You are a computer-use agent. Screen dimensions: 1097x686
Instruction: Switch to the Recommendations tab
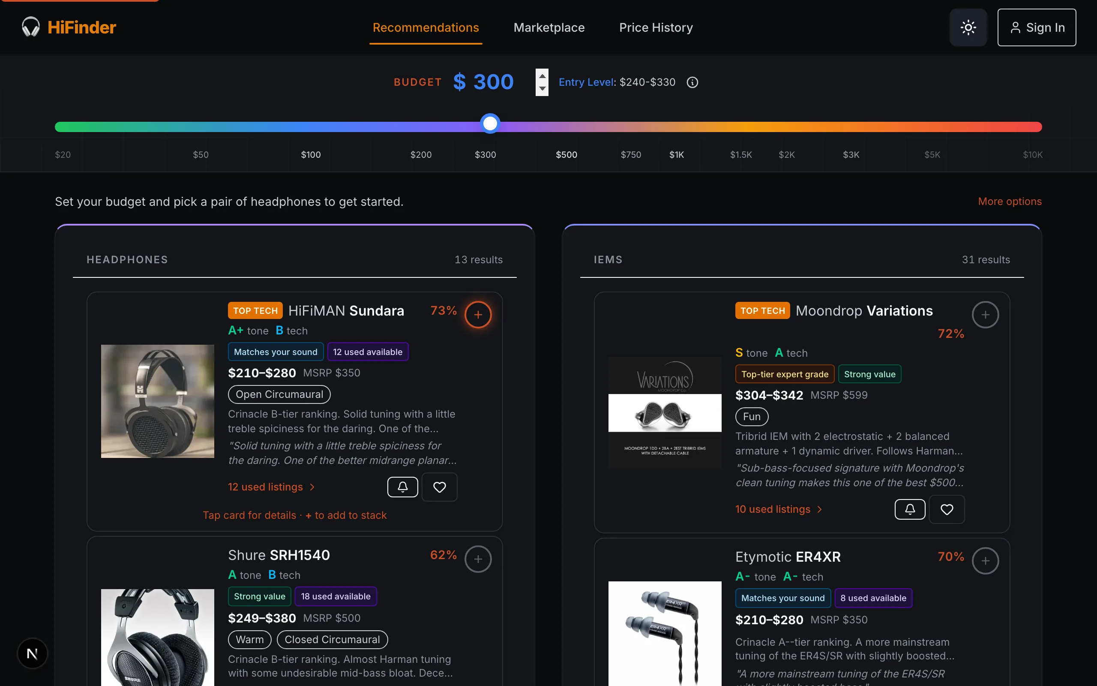426,28
